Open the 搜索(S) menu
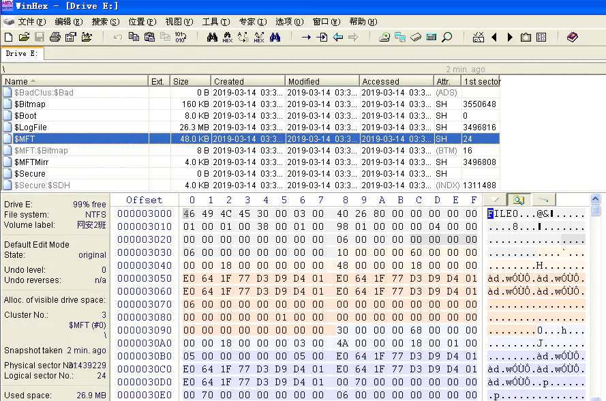The image size is (606, 401). tap(106, 22)
